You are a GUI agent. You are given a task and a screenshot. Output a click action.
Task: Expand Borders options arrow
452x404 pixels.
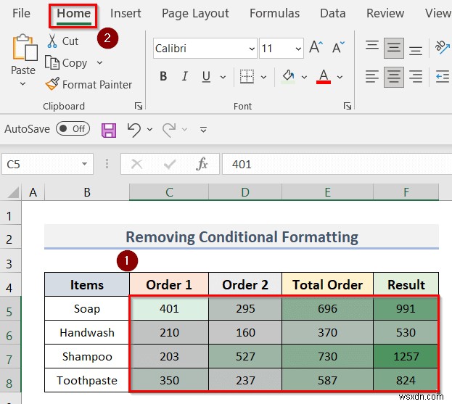[x=263, y=77]
